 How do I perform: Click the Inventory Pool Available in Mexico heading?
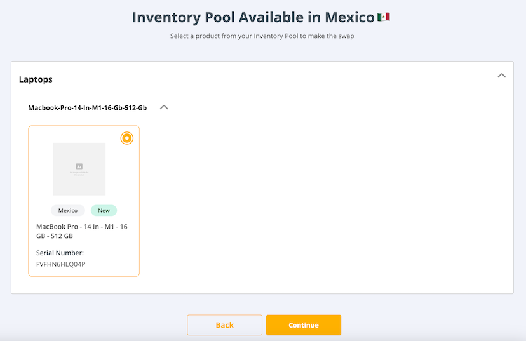click(x=253, y=17)
